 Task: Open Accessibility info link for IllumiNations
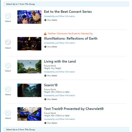point(60,43)
